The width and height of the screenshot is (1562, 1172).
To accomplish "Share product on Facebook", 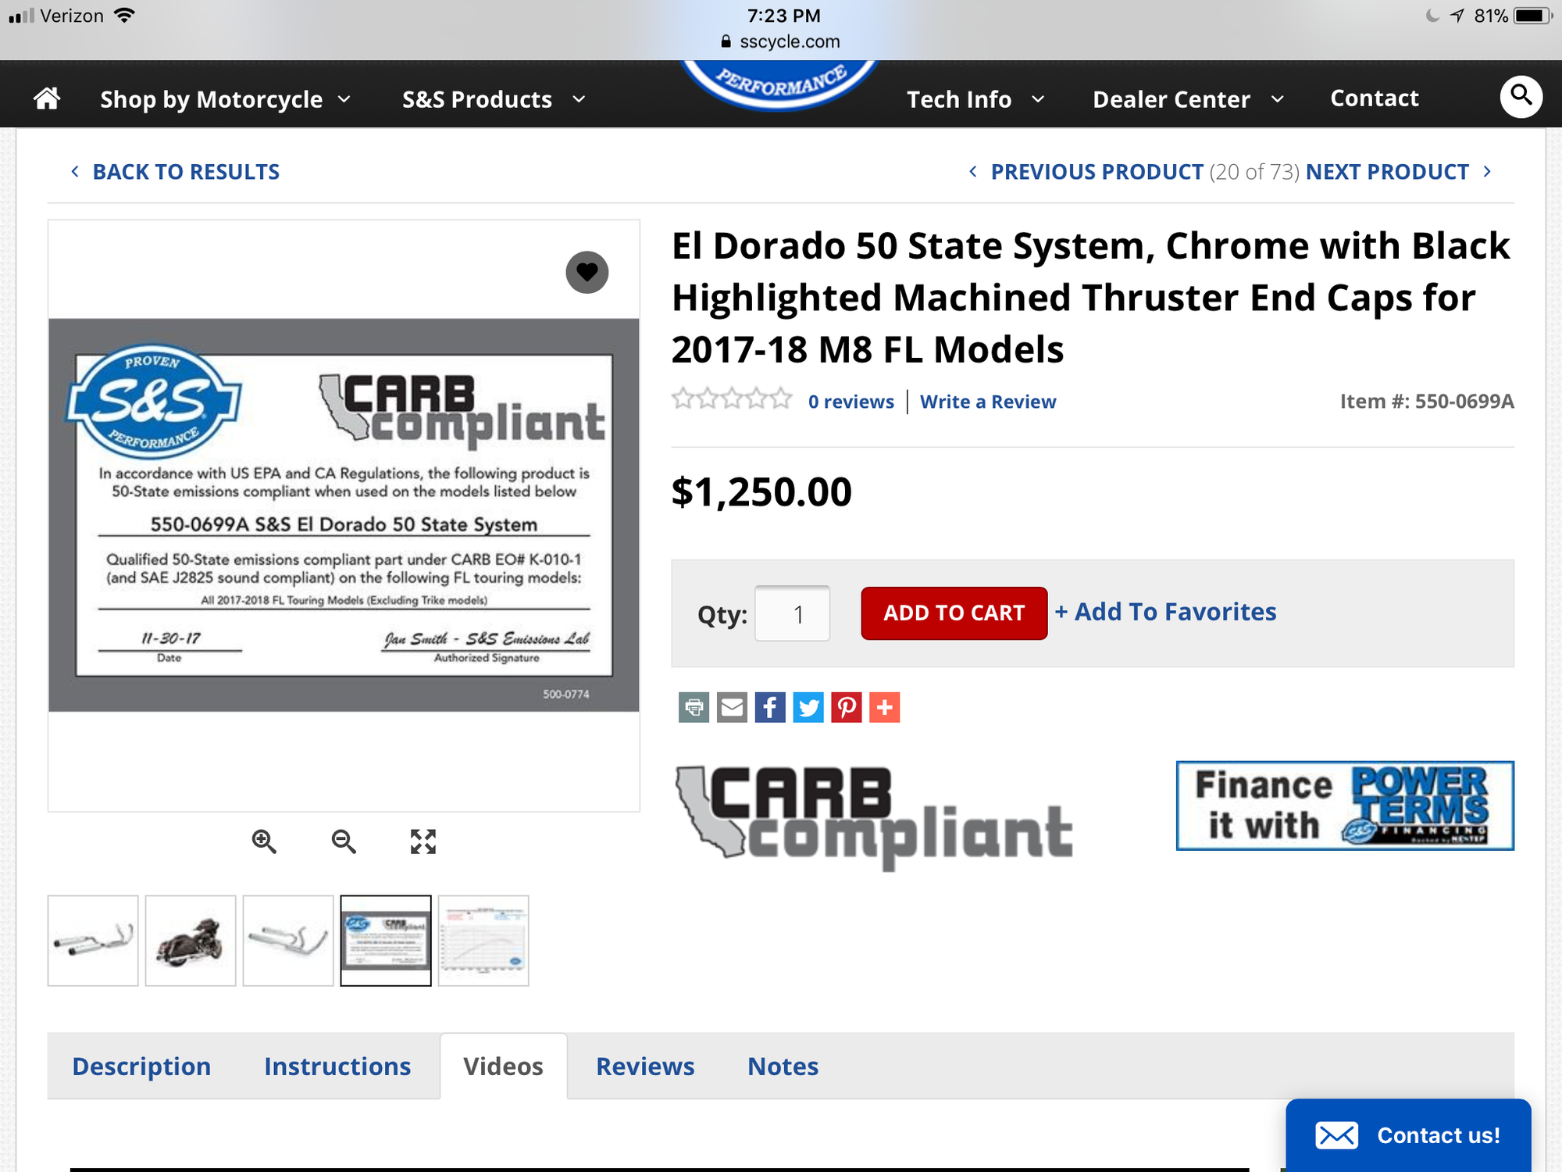I will pyautogui.click(x=770, y=707).
